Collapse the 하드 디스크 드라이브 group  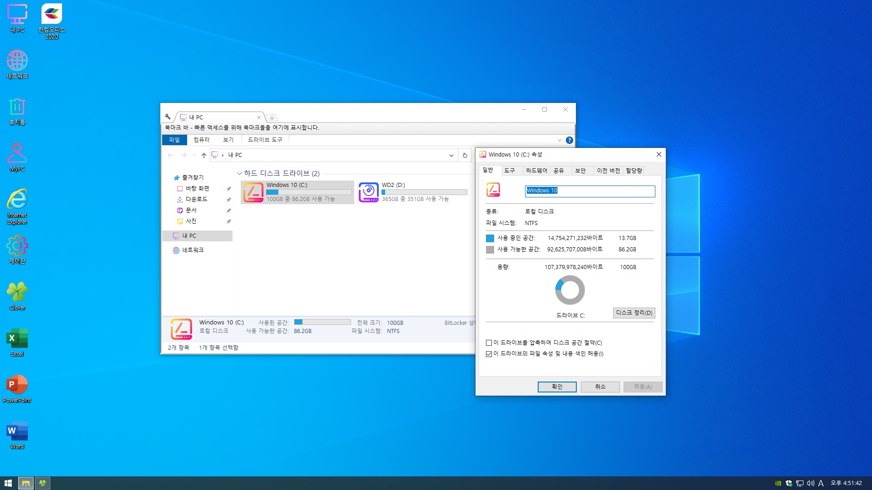(239, 173)
